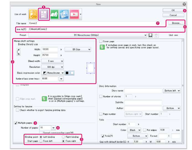Click the Author input field

point(143,108)
